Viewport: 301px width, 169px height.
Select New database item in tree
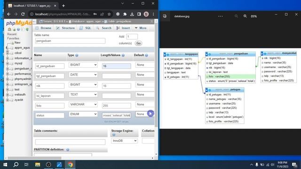[17, 43]
